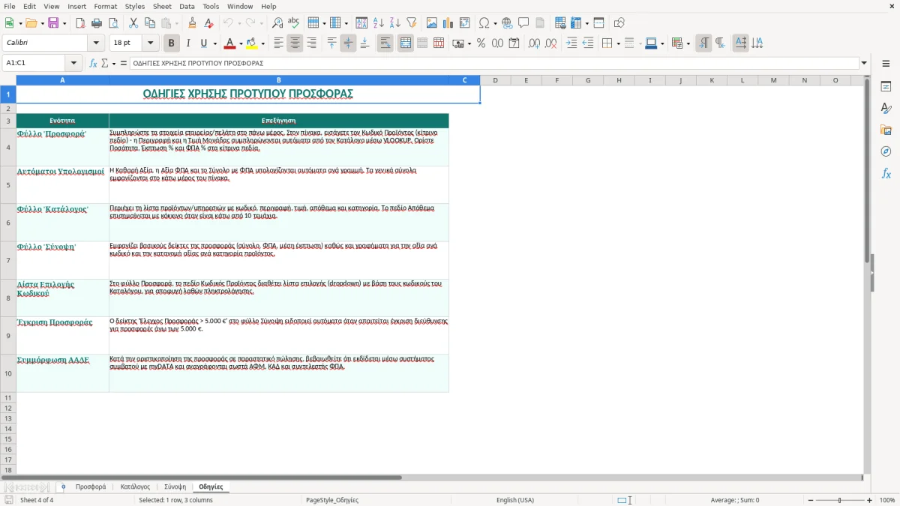Image resolution: width=900 pixels, height=506 pixels.
Task: Open the font name dropdown
Action: click(x=100, y=43)
